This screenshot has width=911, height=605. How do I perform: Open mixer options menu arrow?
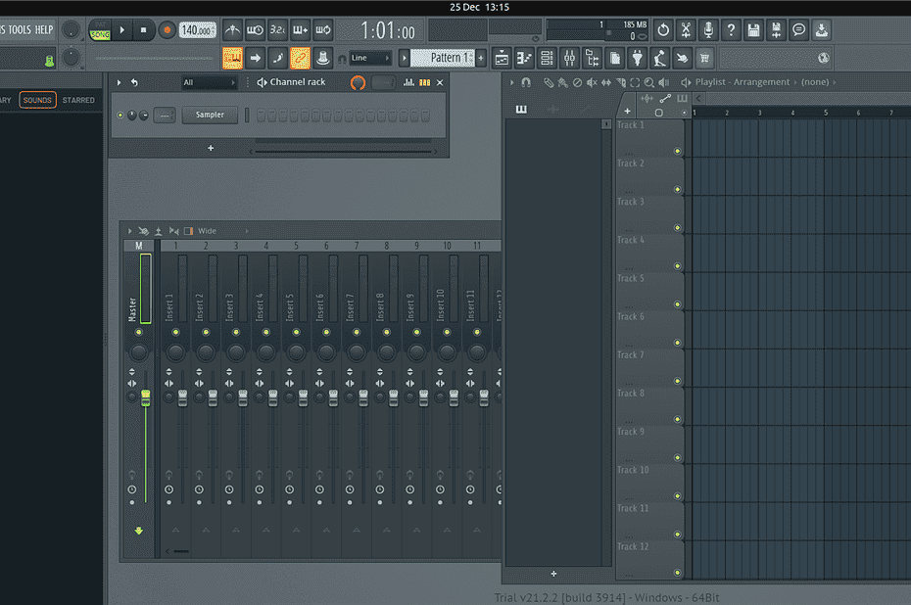point(129,231)
